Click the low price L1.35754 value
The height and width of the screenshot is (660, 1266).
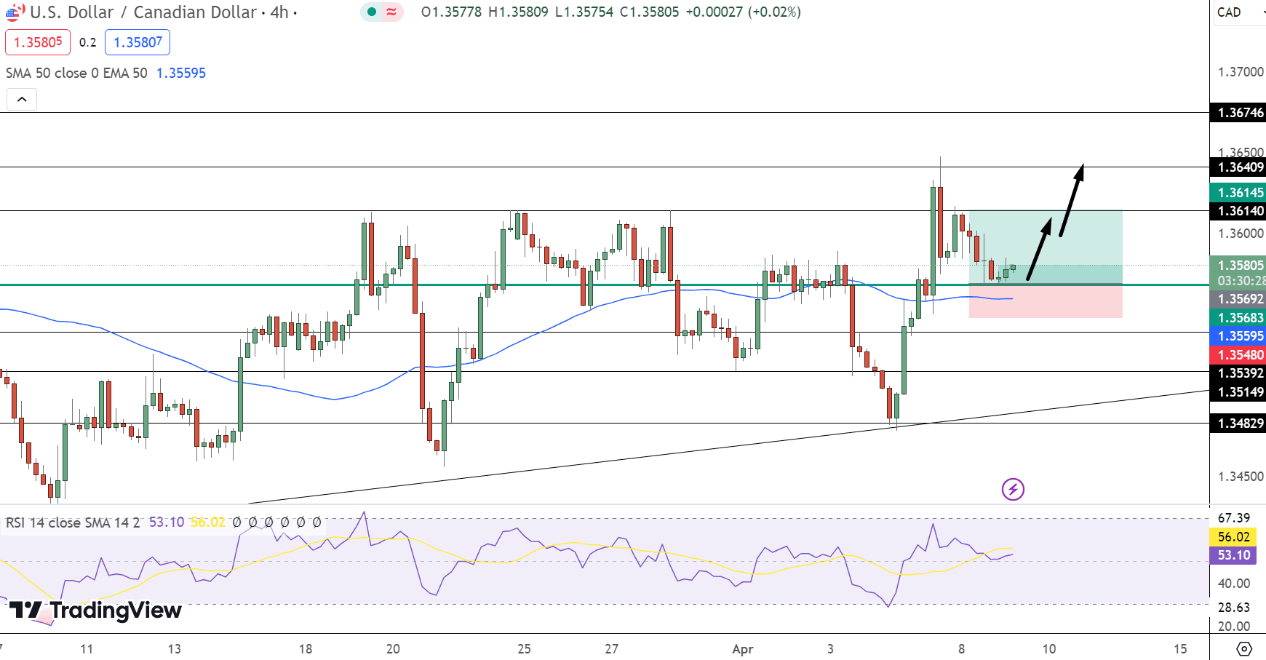coord(584,12)
